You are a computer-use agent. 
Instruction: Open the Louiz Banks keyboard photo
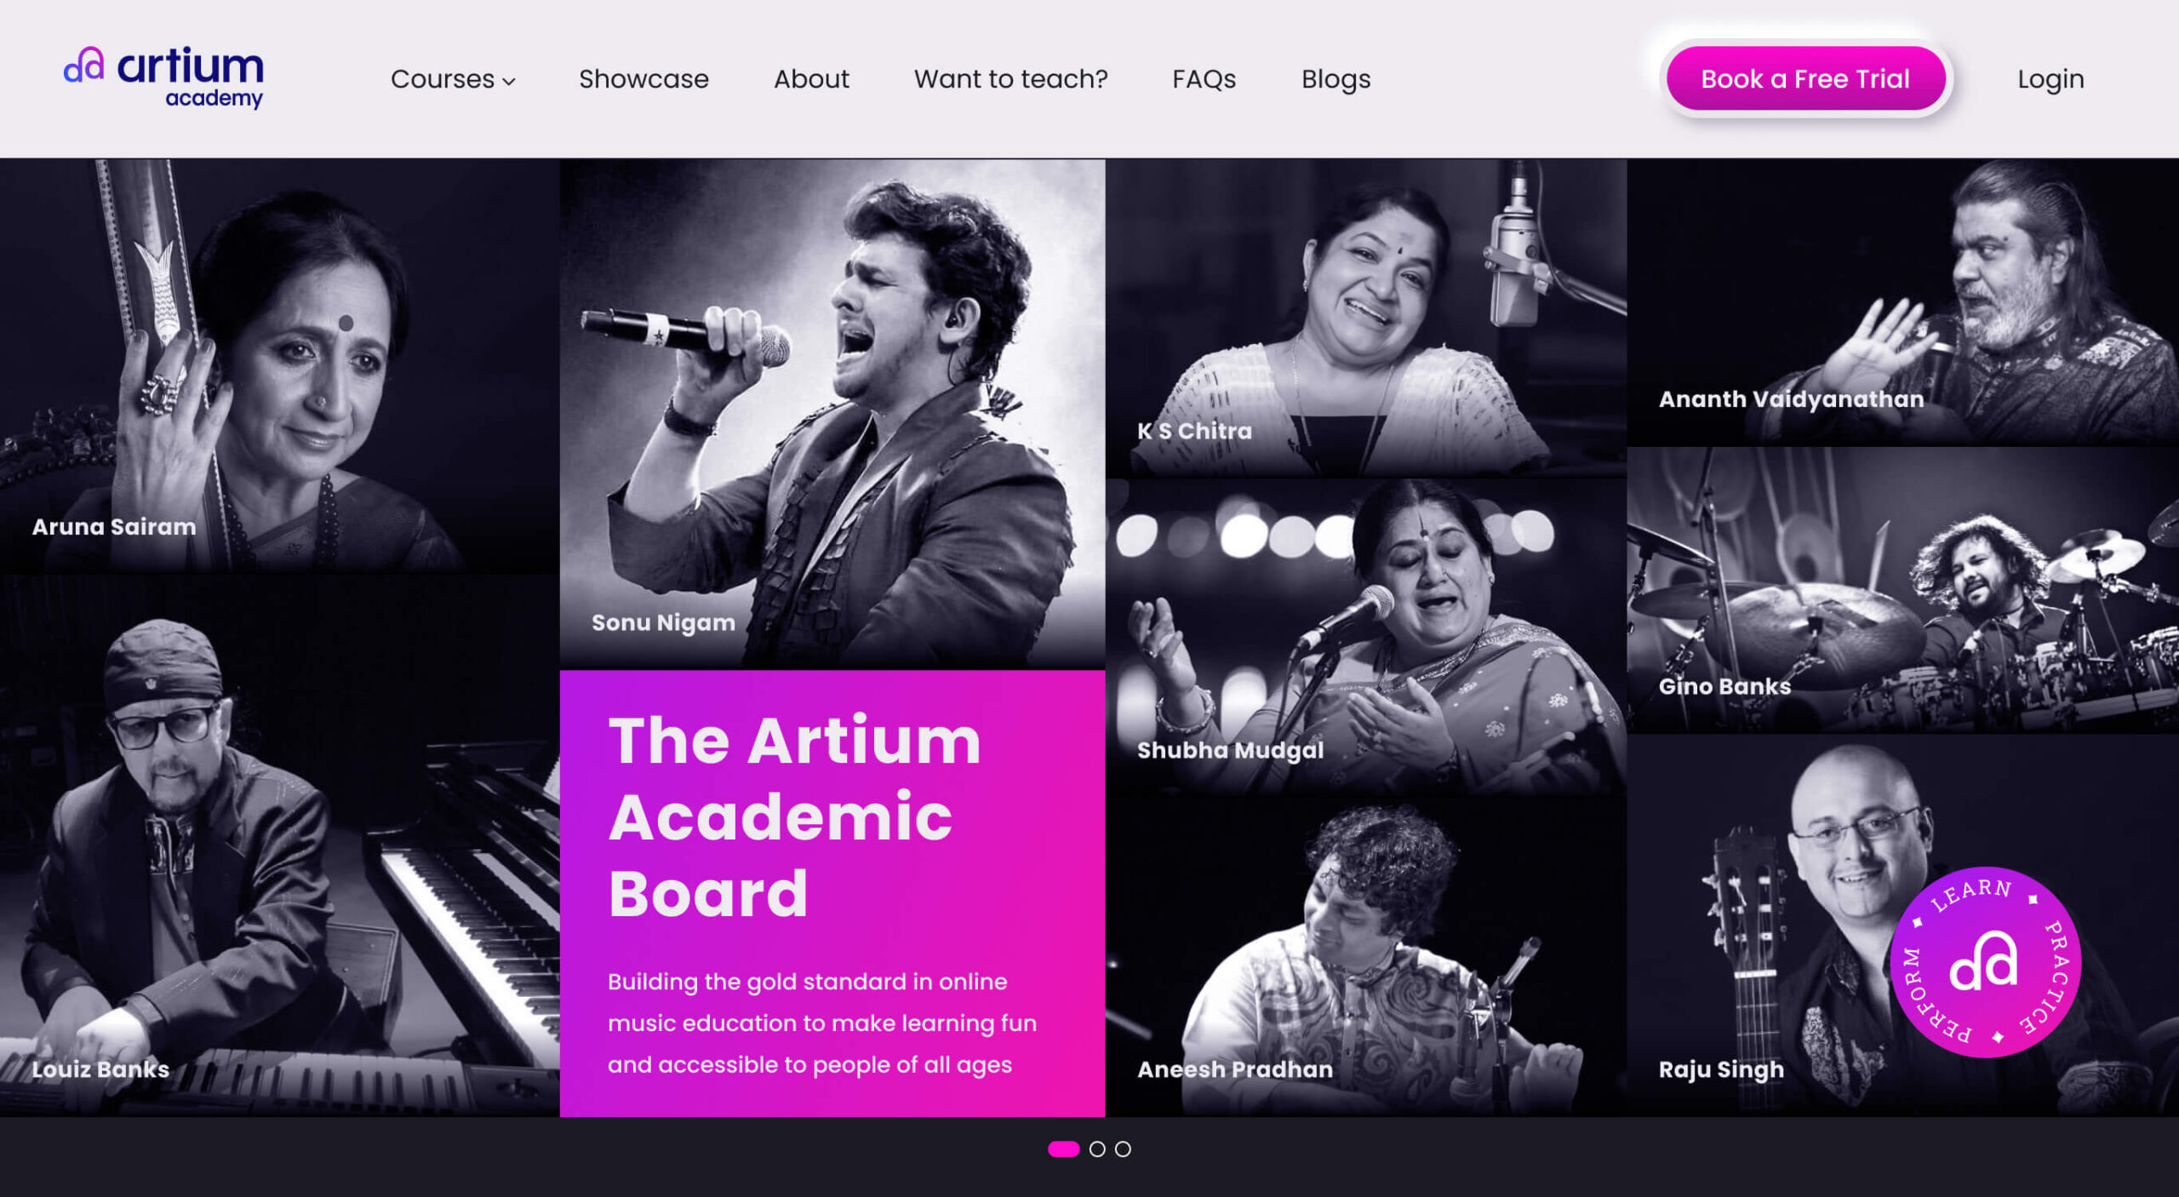pyautogui.click(x=279, y=845)
